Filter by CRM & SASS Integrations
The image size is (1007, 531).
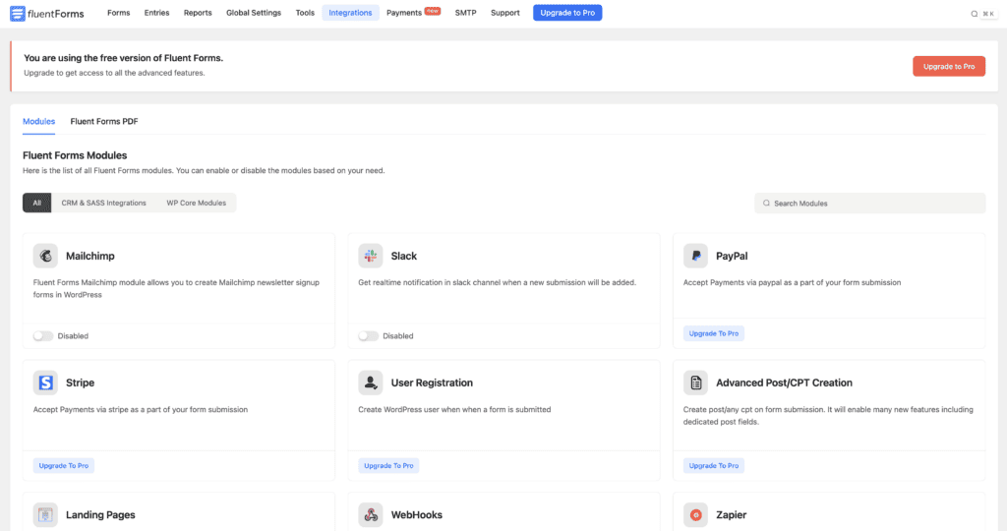pos(103,203)
